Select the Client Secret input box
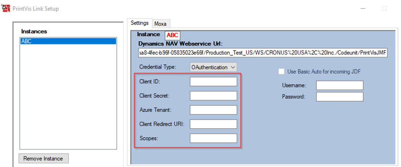Viewport: 401px width, 167px height. (x=213, y=96)
